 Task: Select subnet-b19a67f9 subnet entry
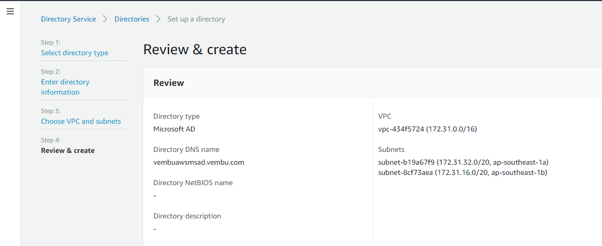click(x=464, y=162)
